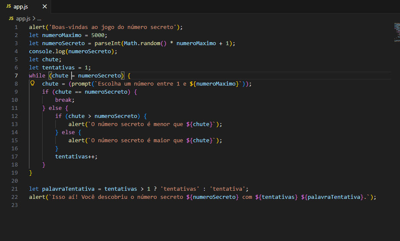Click line number 1 in the gutter
The image size is (400, 241).
(x=16, y=27)
